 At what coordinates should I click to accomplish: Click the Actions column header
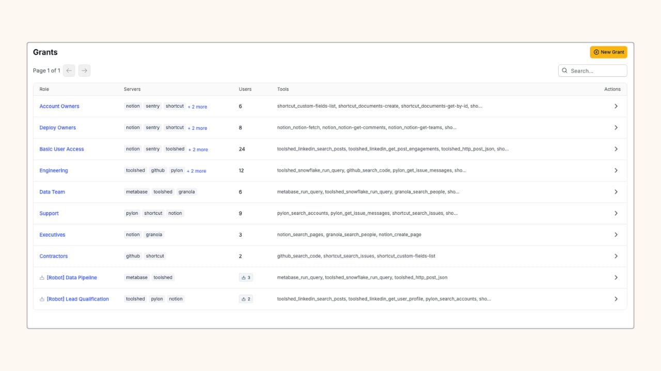612,89
